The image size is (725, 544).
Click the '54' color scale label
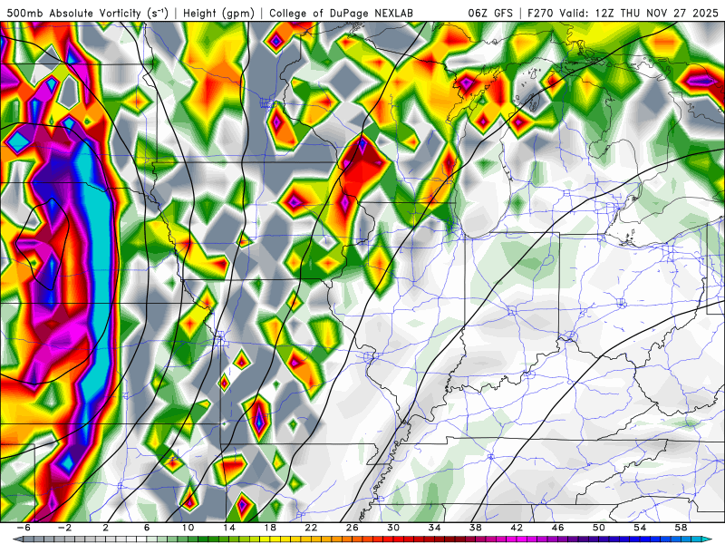click(640, 528)
